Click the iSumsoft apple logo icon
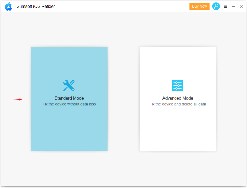Viewport: 247px width, 188px height. (8, 6)
